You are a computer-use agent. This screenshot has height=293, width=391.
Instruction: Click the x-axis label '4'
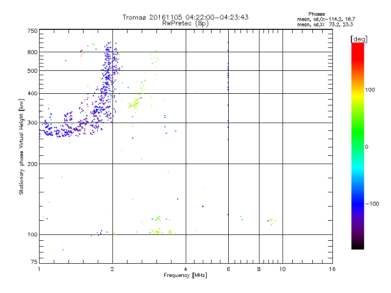[x=186, y=269]
